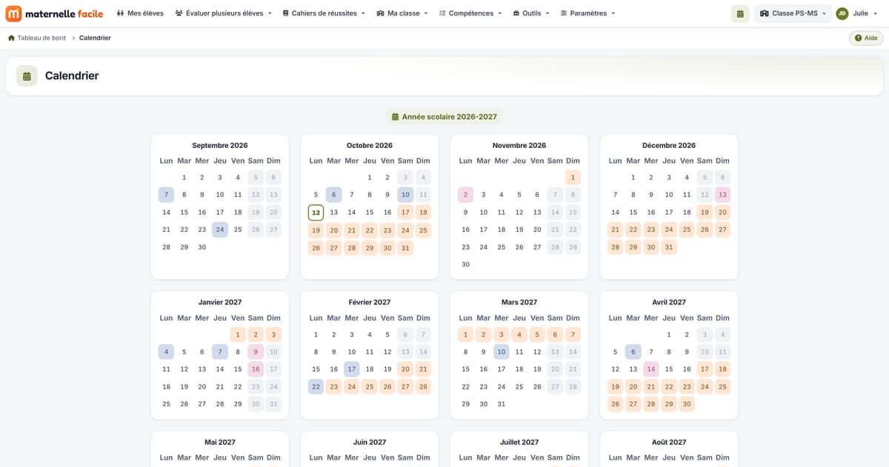This screenshot has height=467, width=889.
Task: Select 30 Avril 2027 holiday day
Action: tap(687, 404)
